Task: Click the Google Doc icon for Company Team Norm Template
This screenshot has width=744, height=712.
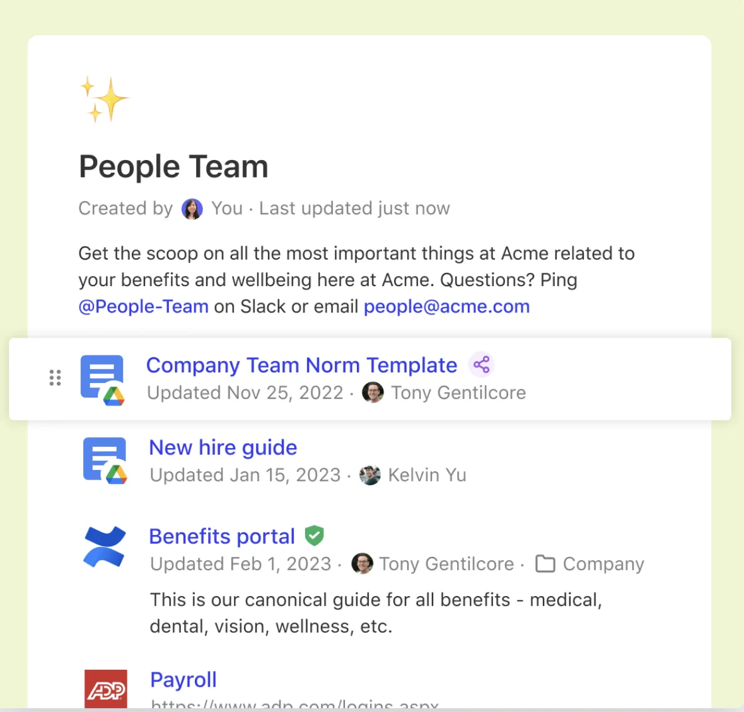Action: coord(103,380)
